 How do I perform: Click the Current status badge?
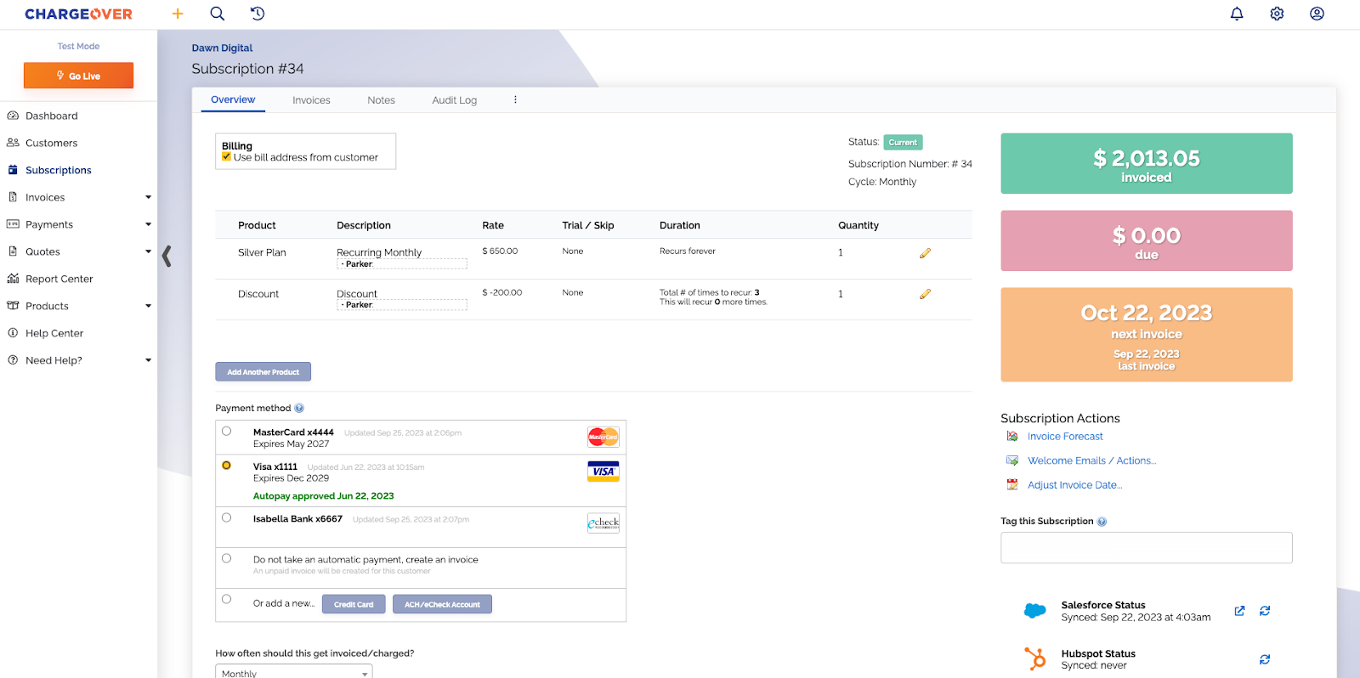pos(903,143)
